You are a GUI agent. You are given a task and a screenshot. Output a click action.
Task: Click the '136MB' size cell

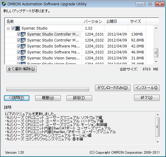click(x=137, y=34)
